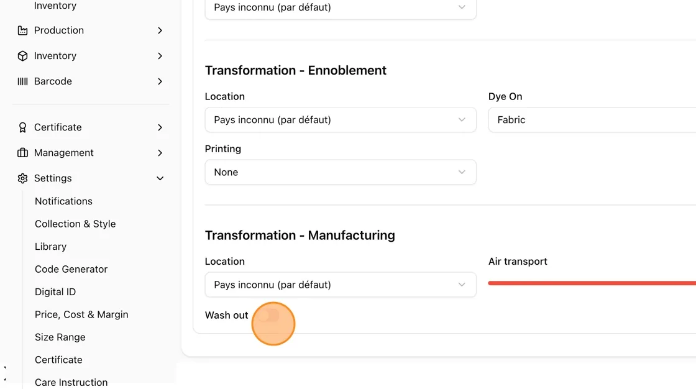Click the Inventory submenu item at top
This screenshot has width=696, height=389.
55,6
